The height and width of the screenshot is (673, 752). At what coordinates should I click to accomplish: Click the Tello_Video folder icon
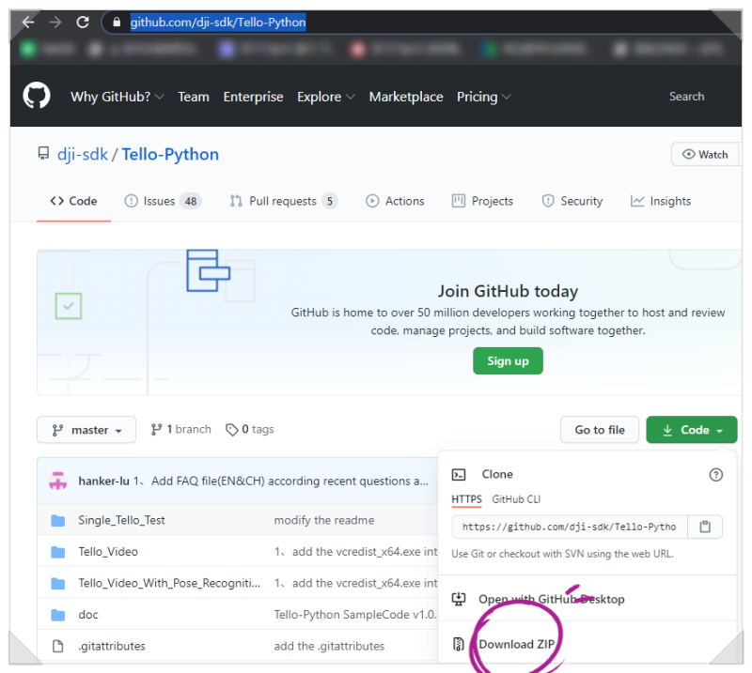pyautogui.click(x=58, y=552)
